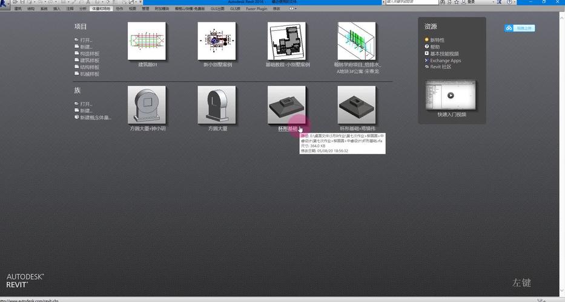The height and width of the screenshot is (302, 565).
Task: Choose the 机械样板 template
Action: (x=90, y=74)
